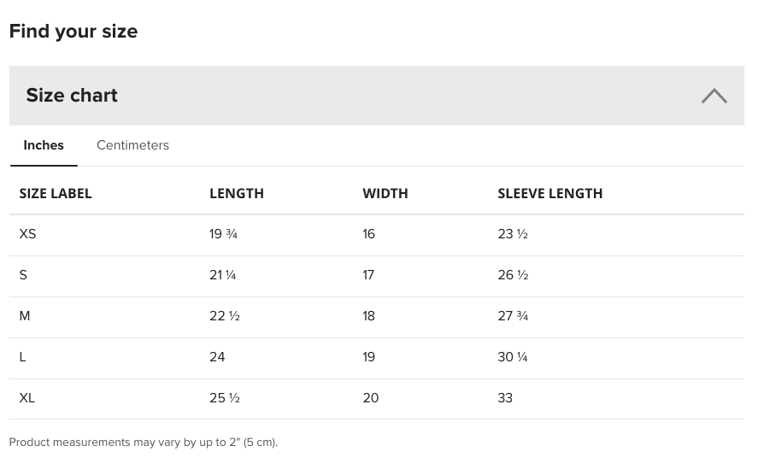The image size is (758, 469).
Task: Switch to the Centimeters tab
Action: [133, 145]
